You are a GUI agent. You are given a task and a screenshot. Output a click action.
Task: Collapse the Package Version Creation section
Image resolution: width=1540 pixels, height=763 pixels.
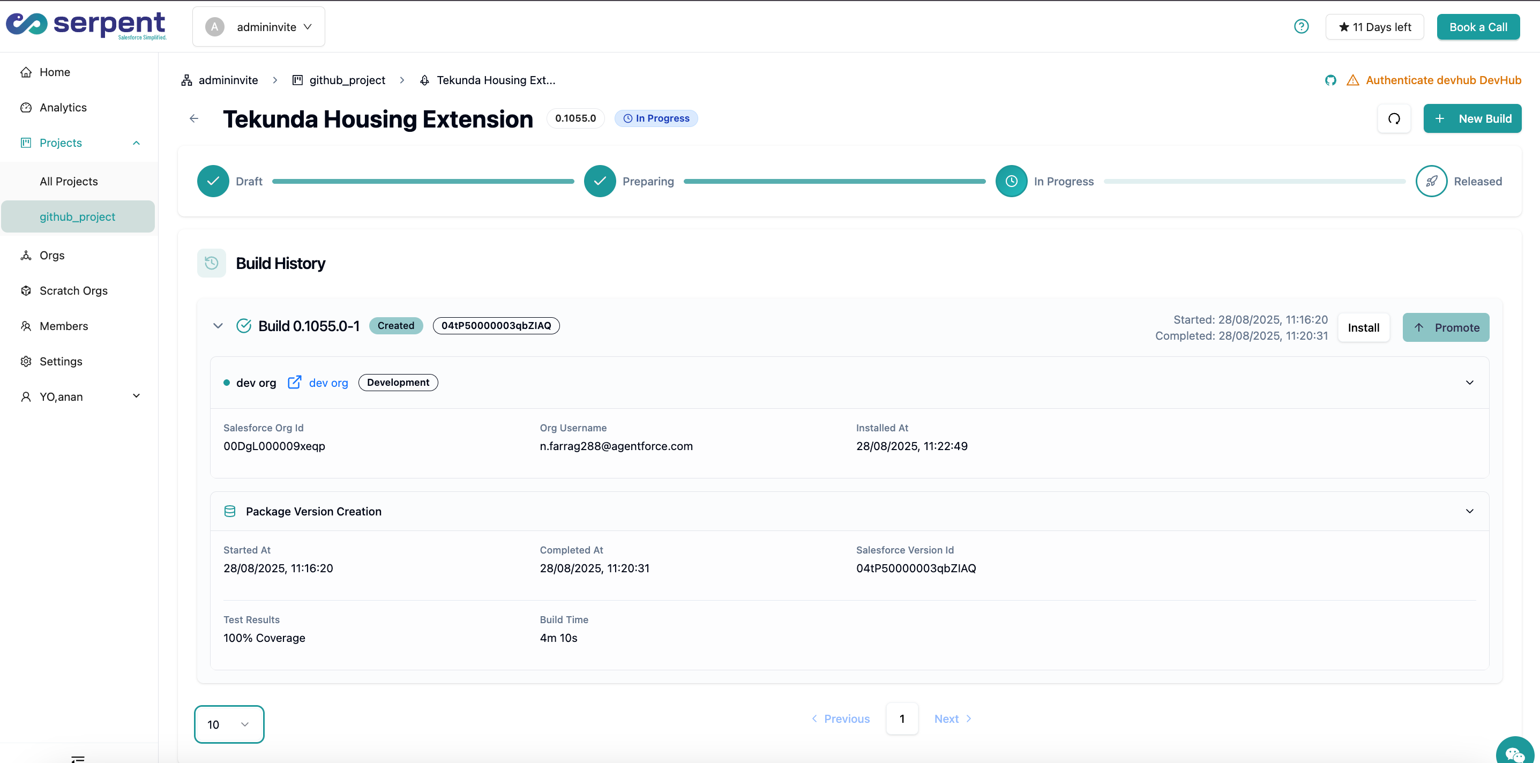[x=1469, y=511]
